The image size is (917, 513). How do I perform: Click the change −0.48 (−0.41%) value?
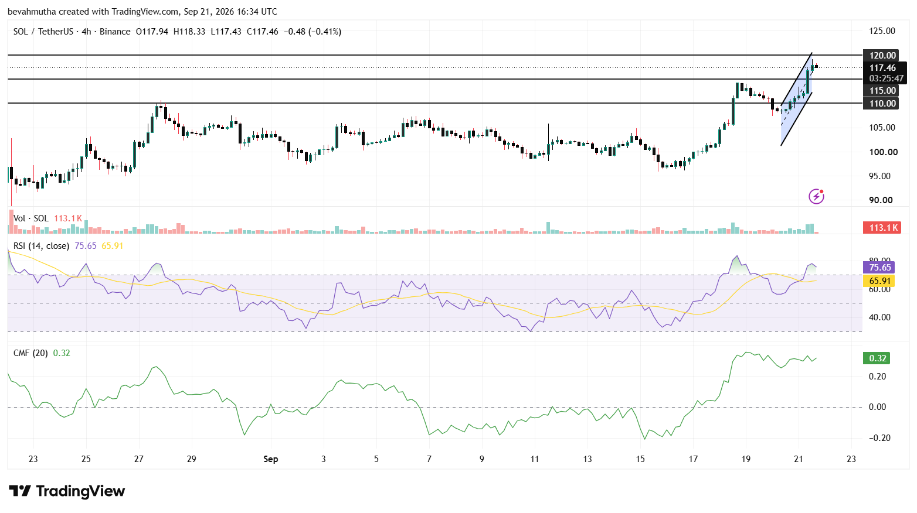(x=313, y=32)
